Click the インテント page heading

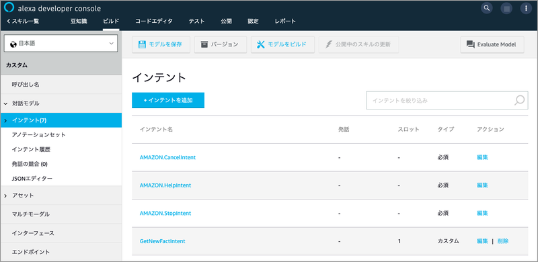[x=159, y=77]
